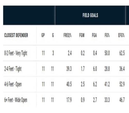The height and width of the screenshot is (113, 129).
Task: Click the Closest Defender column header
Action: point(16,35)
